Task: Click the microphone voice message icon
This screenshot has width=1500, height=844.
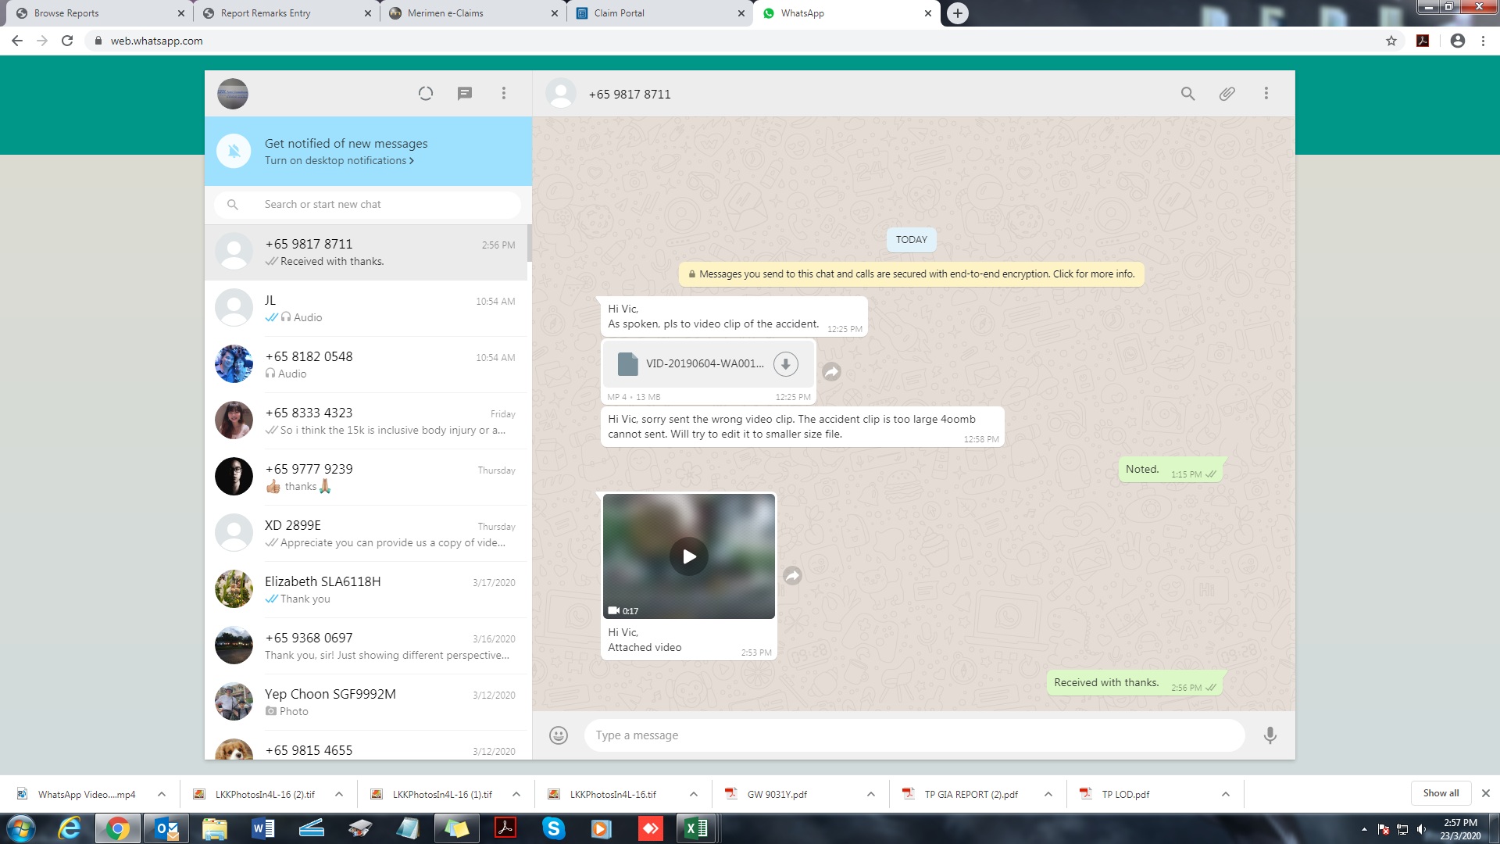Action: (1270, 735)
